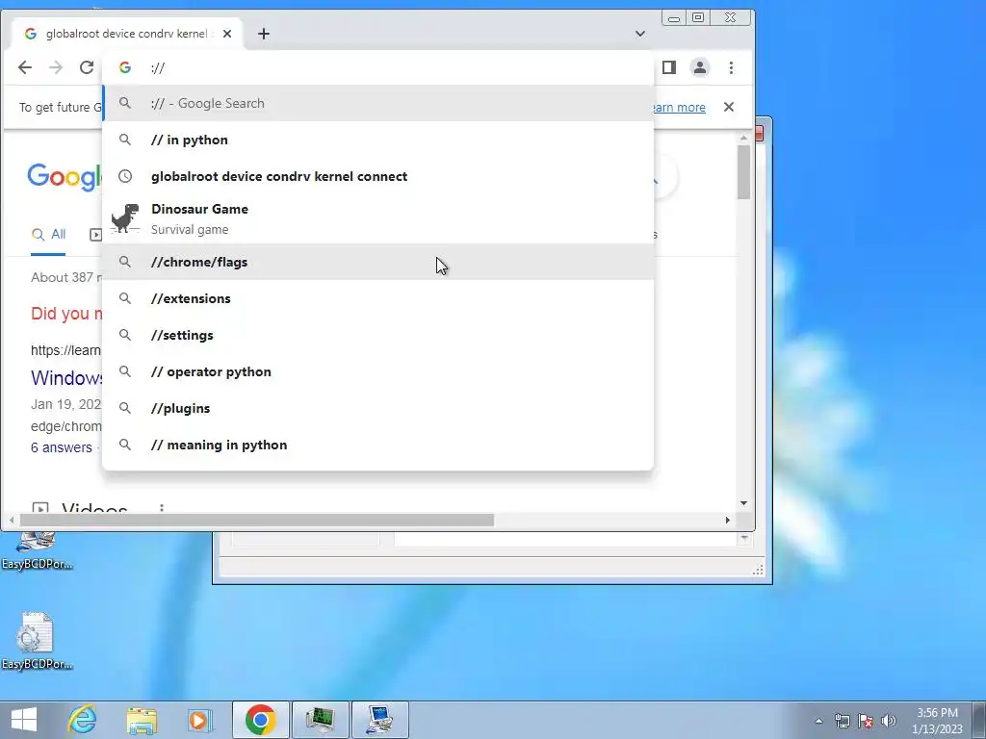Select the EasyBCDPor... desktop file icon
This screenshot has width=986, height=739.
point(37,641)
